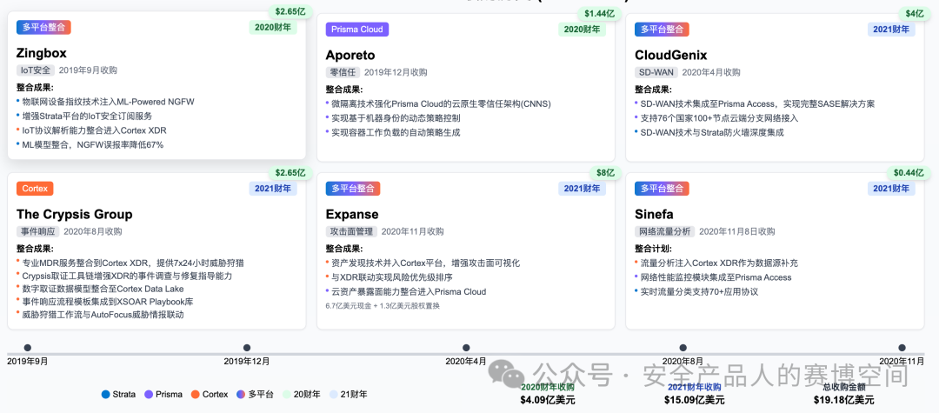939x413 pixels.
Task: Click the $19.18亿美元 total value
Action: [843, 400]
